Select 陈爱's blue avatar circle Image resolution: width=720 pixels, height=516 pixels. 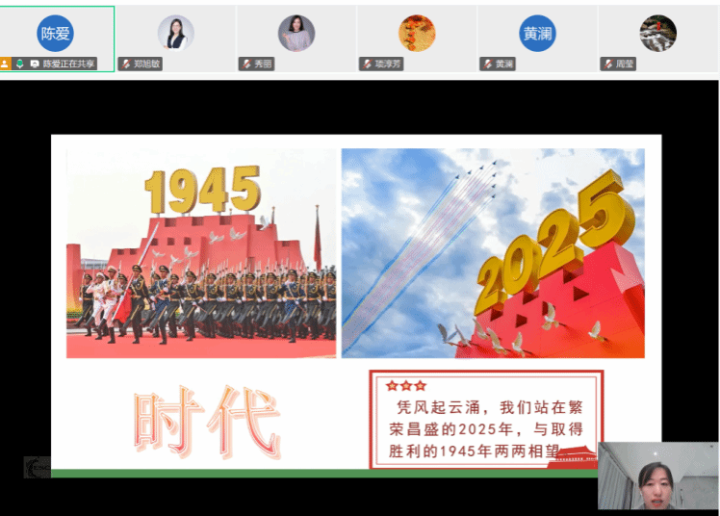[56, 33]
